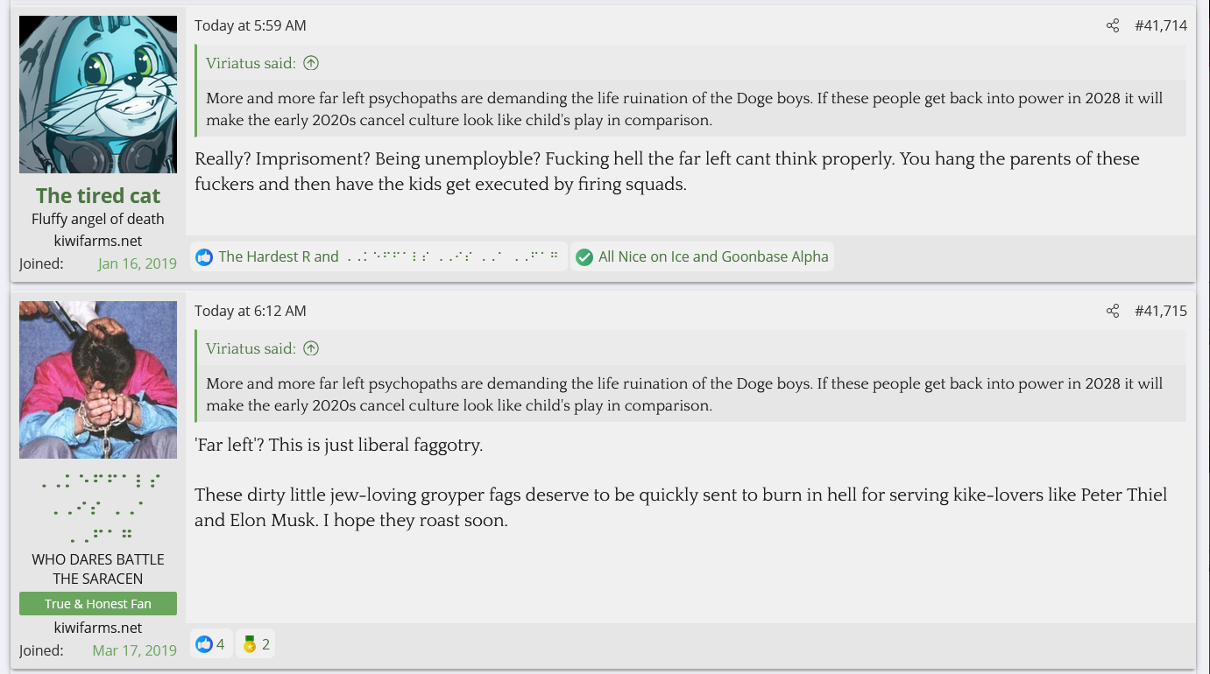Screen dimensions: 1210x674
Task: Click the share icon for post #41,715
Action: (1113, 312)
